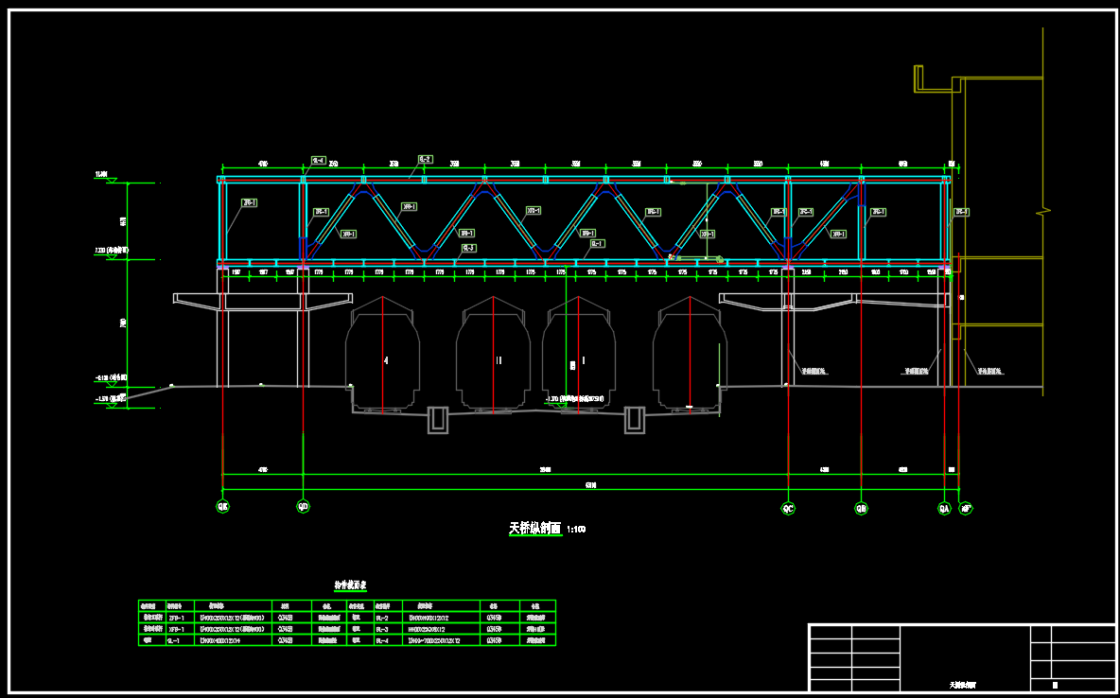This screenshot has width=1120, height=698.
Task: Click the GL-1 beam label tag
Action: (597, 243)
